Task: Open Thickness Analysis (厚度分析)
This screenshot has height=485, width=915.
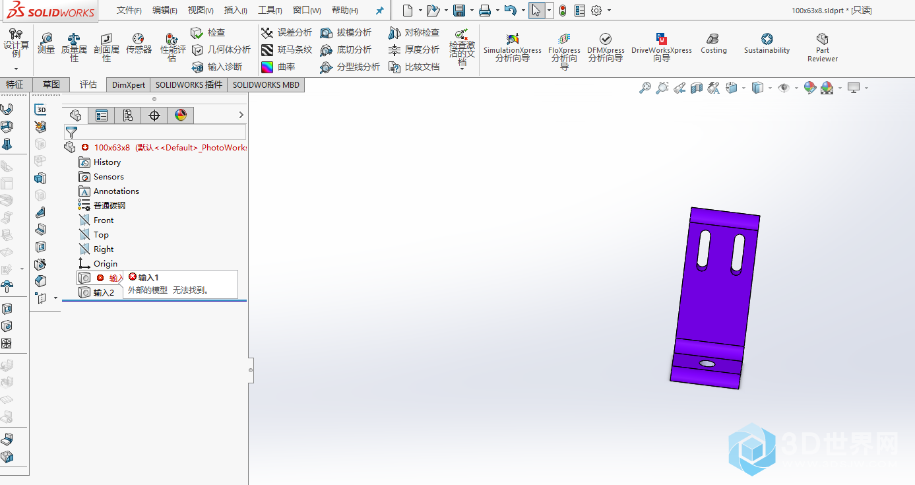Action: coord(414,49)
